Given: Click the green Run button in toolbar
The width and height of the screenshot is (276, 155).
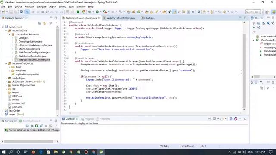Looking at the screenshot, I should pyautogui.click(x=97, y=12).
